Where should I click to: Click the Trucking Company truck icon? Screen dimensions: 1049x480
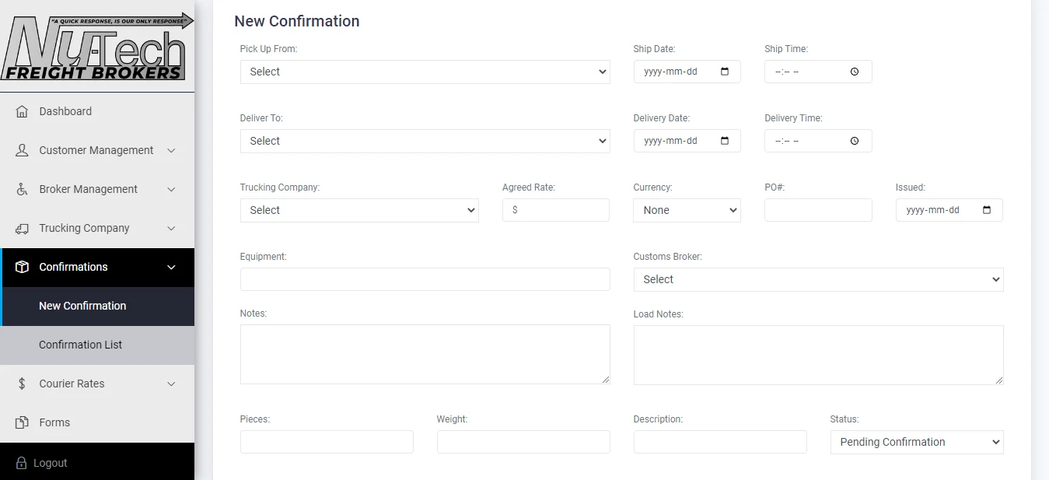(22, 228)
